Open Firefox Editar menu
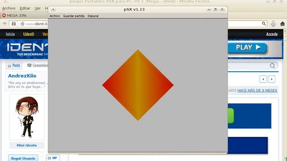The image size is (287, 161). [25, 8]
